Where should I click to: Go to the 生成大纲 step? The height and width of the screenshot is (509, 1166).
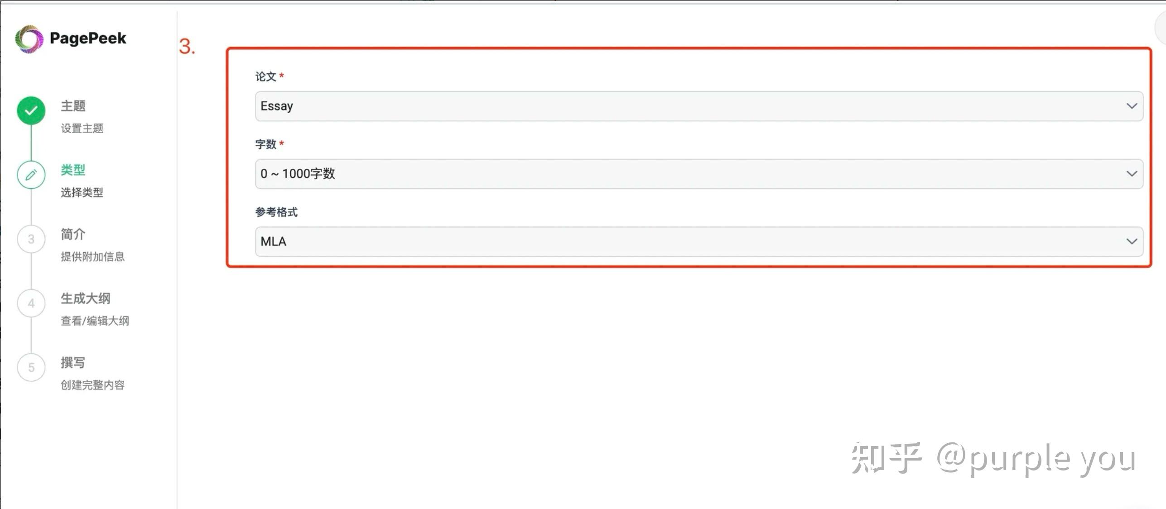coord(86,299)
